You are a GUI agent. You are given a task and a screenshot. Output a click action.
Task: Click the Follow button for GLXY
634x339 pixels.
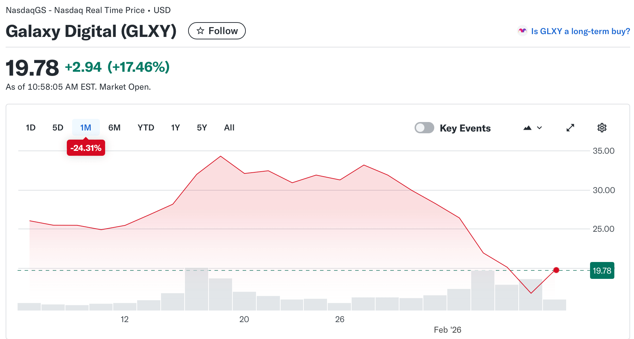coord(217,31)
